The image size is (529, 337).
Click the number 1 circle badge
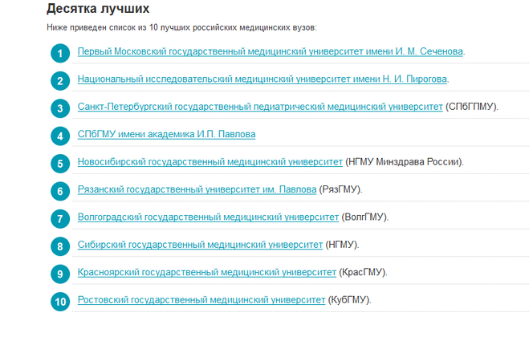(x=59, y=54)
